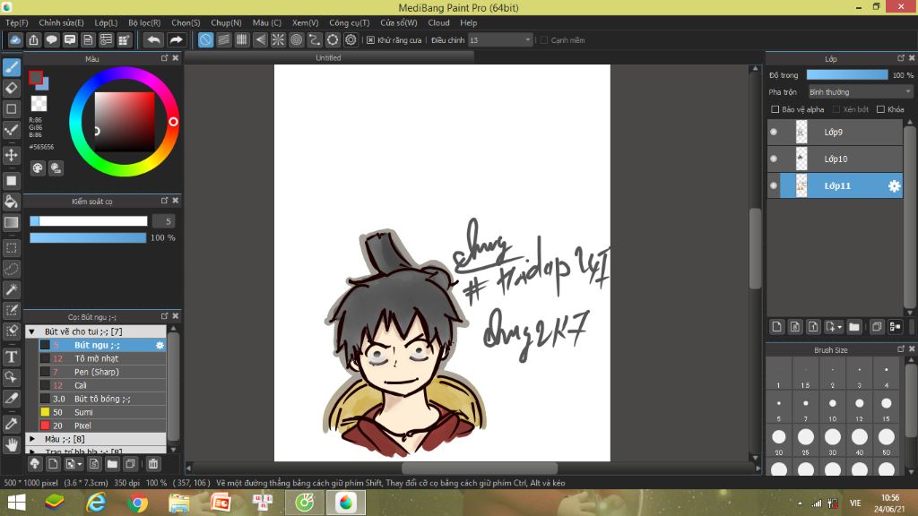Open Chỉnh sửa(E) menu
This screenshot has height=516, width=918.
click(x=62, y=22)
